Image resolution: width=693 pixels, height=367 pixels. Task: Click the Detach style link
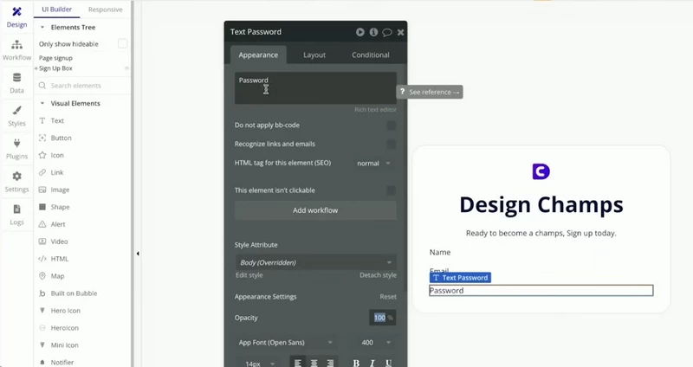[378, 275]
